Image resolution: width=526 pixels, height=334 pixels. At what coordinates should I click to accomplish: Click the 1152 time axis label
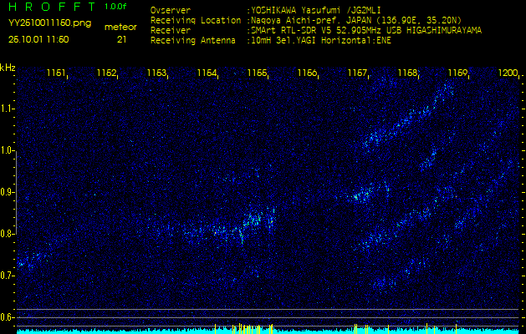[x=106, y=73]
